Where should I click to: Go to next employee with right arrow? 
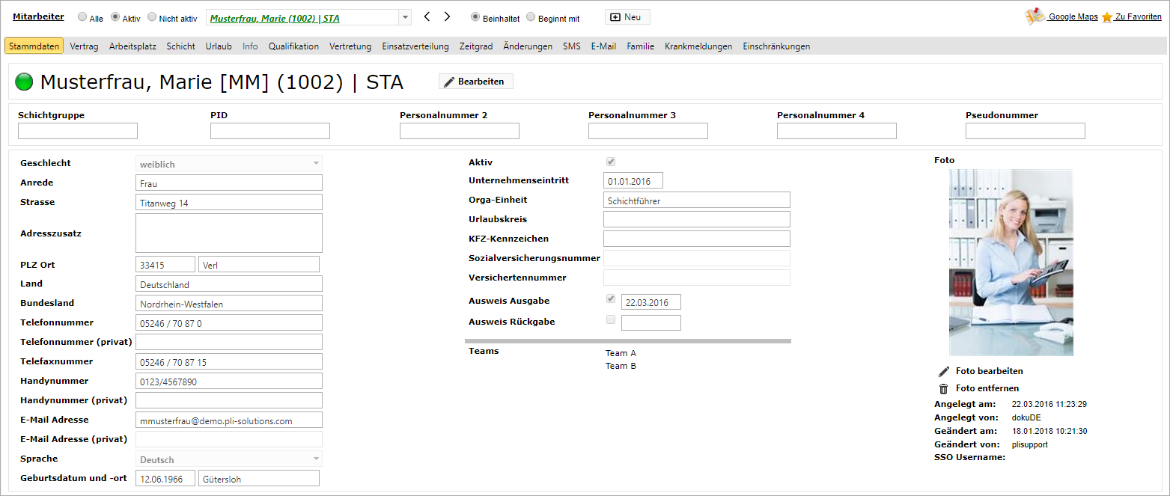pos(447,16)
